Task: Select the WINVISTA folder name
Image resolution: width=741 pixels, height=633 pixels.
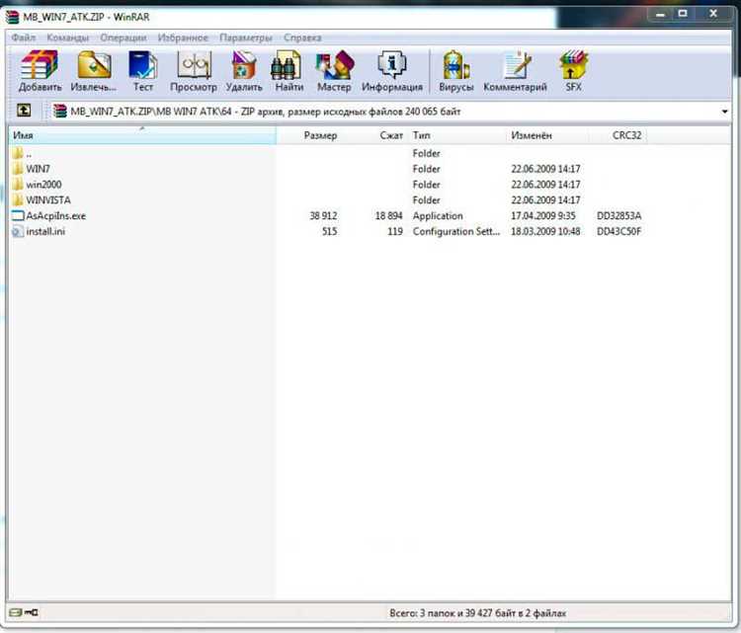Action: (x=48, y=199)
